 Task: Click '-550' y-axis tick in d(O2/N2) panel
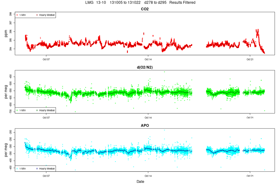[11, 91]
